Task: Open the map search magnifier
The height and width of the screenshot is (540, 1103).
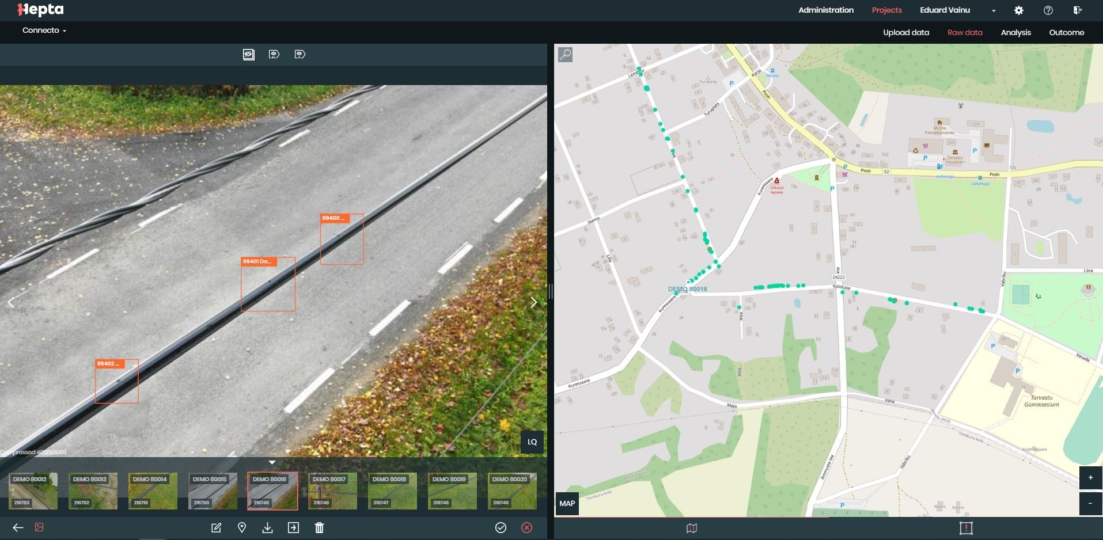Action: tap(566, 55)
